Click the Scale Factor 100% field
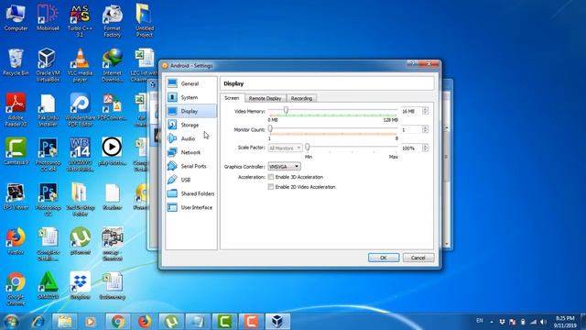 coord(411,148)
